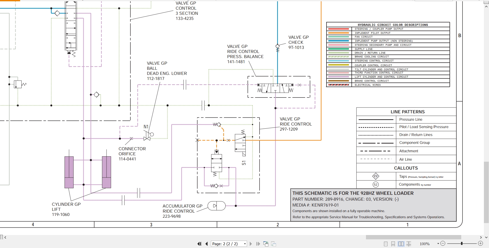
Task: Click the 'VALVE GP CHECK 9T-1013' label
Action: [x=298, y=42]
